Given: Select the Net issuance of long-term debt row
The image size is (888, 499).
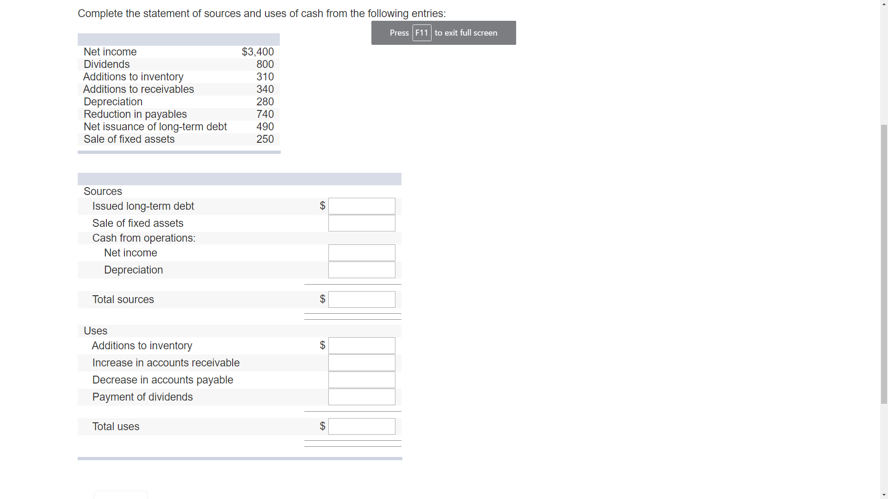Looking at the screenshot, I should [155, 127].
